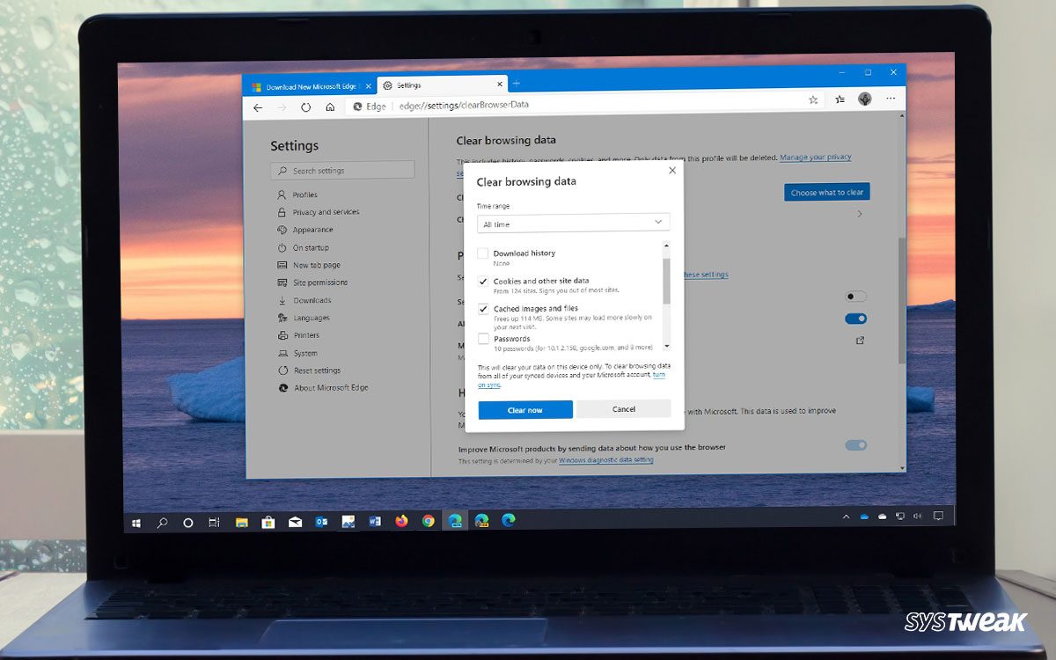
Task: Click the Home icon in toolbar
Action: coord(330,106)
